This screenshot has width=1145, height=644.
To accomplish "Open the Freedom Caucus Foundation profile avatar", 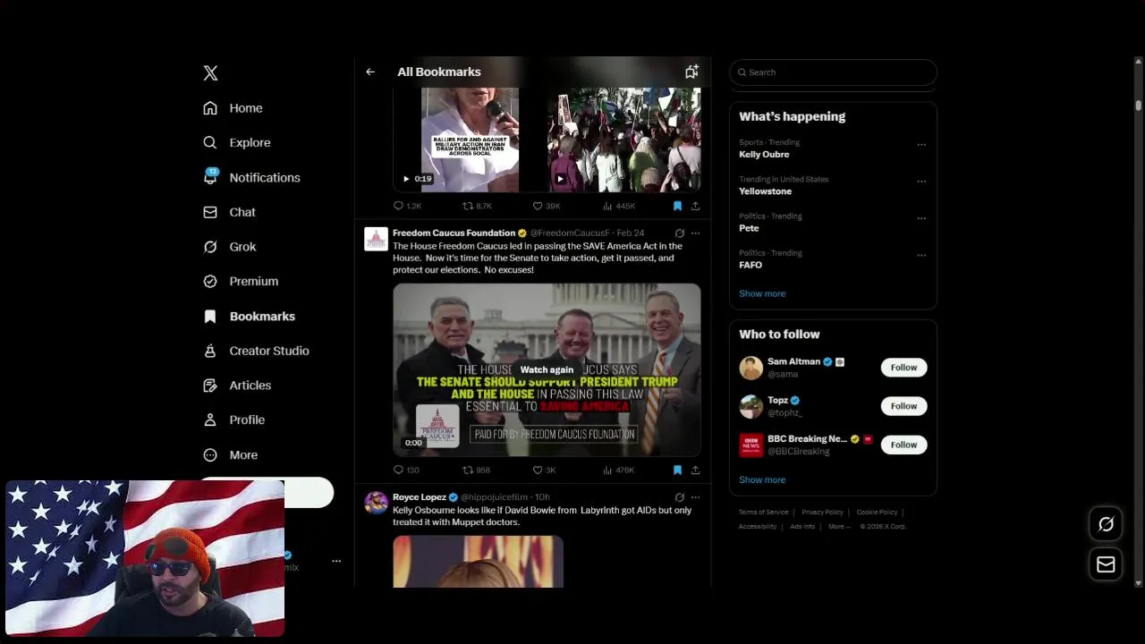I will click(376, 239).
